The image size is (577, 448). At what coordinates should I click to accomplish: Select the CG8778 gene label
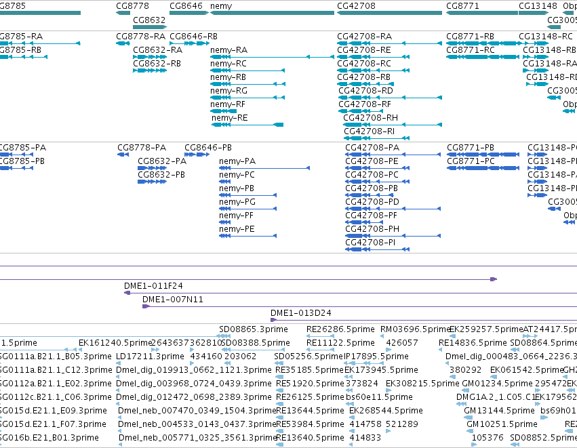[x=132, y=6]
